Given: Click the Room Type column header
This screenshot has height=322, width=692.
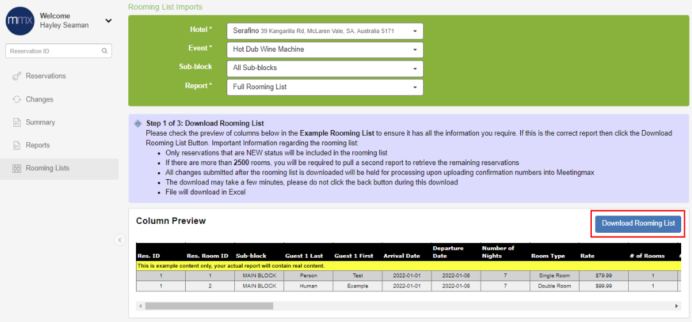Looking at the screenshot, I should [x=554, y=252].
